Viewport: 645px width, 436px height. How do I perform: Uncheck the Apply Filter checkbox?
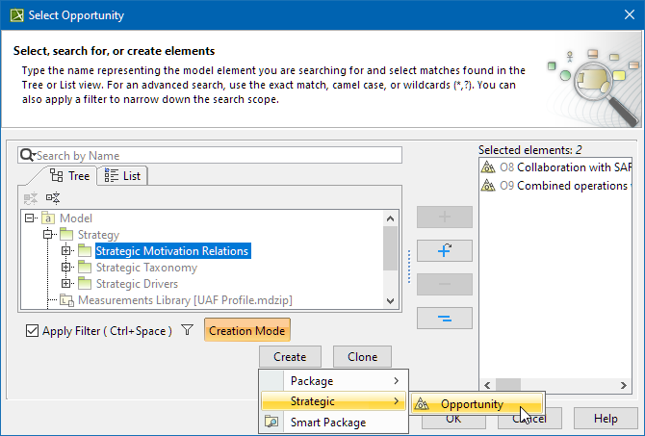click(x=33, y=331)
